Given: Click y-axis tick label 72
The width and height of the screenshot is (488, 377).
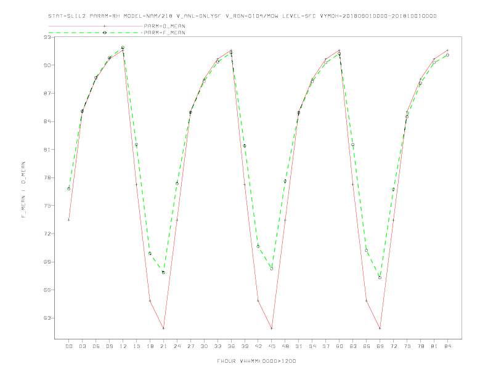Looking at the screenshot, I should coord(47,234).
